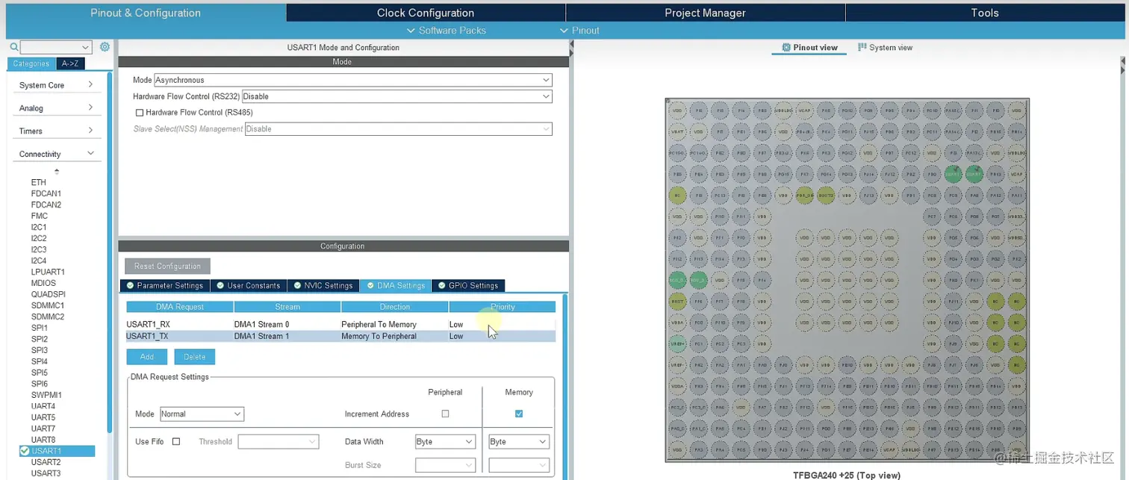Click the green check icon beside USART1
The height and width of the screenshot is (480, 1129).
point(25,451)
